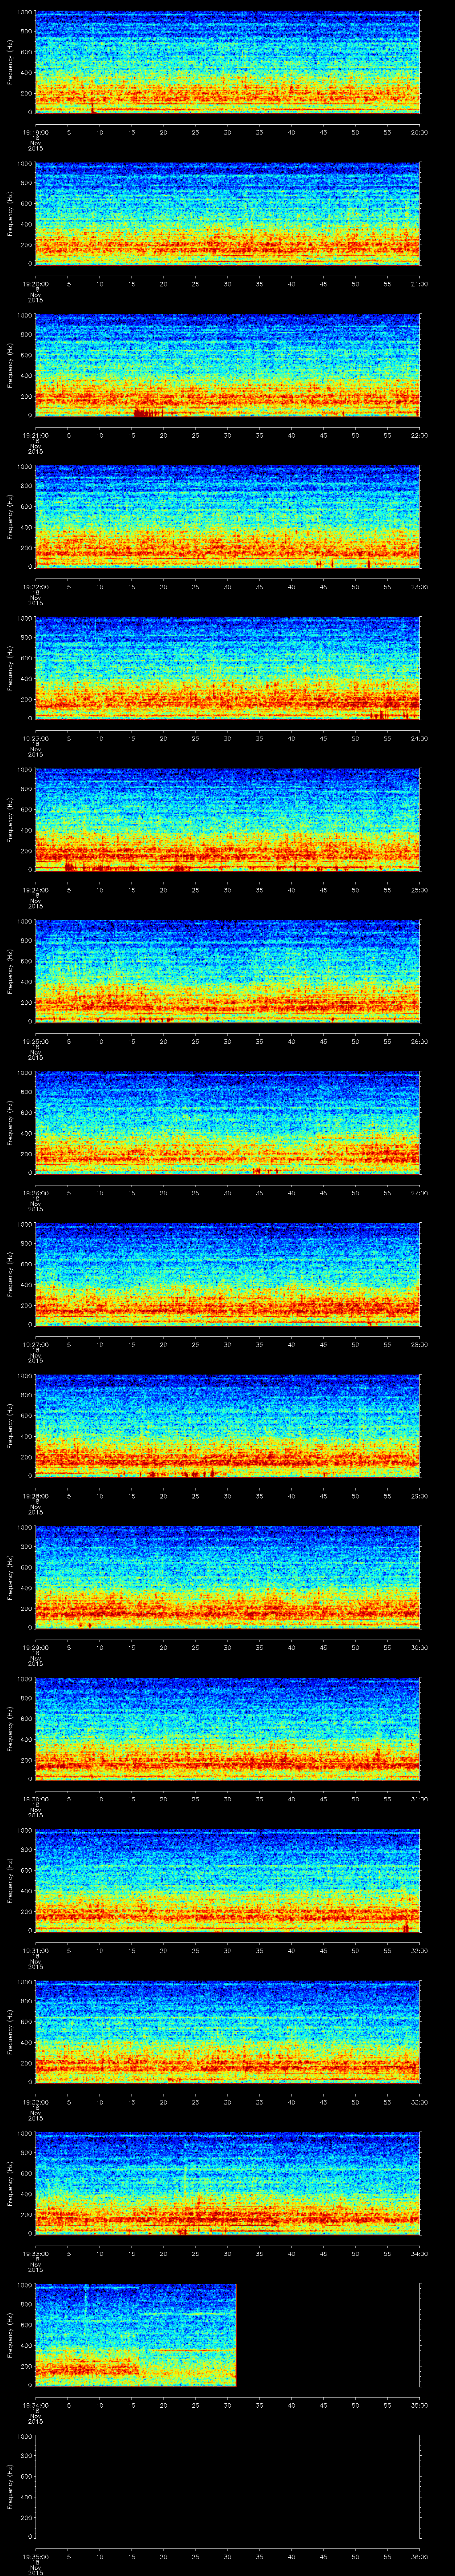Image resolution: width=455 pixels, height=2576 pixels.
Task: Open the spectrogram panel starting at 19:32:00
Action: (x=227, y=2032)
